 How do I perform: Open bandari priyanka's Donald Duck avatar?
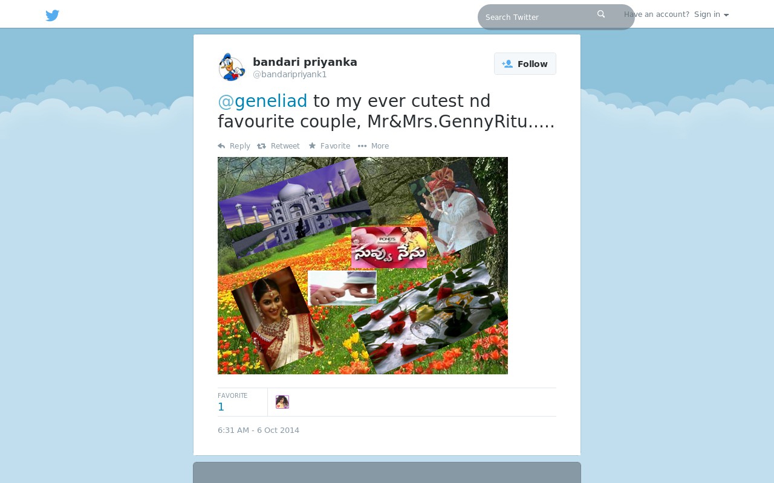pyautogui.click(x=232, y=67)
